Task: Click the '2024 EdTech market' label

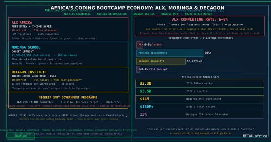Action: pyautogui.click(x=200, y=83)
